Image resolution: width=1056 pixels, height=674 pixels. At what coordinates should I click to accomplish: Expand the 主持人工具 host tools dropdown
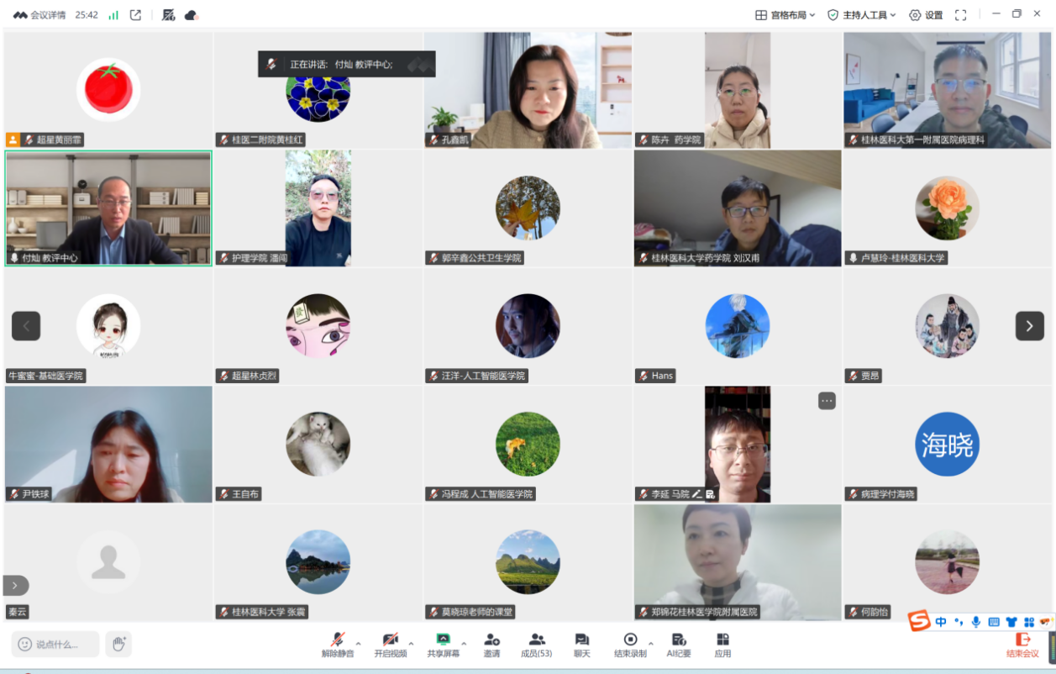pos(862,15)
